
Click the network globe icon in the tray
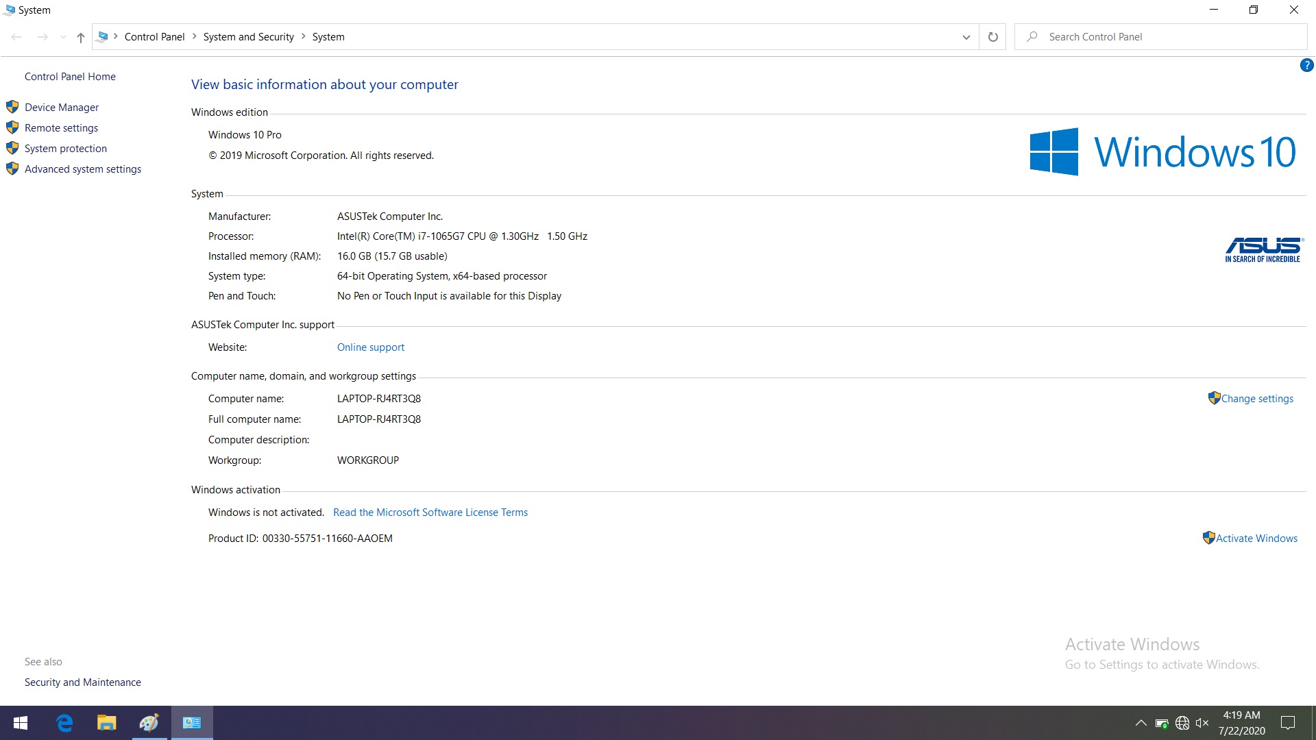tap(1182, 723)
